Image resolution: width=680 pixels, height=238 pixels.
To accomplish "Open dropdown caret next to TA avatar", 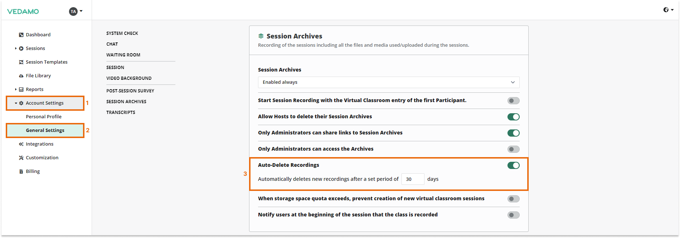I will [x=81, y=11].
